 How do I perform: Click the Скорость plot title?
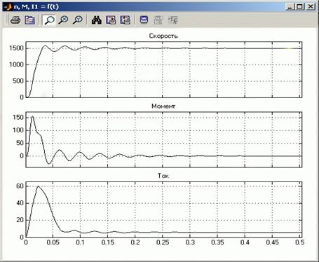pyautogui.click(x=163, y=36)
